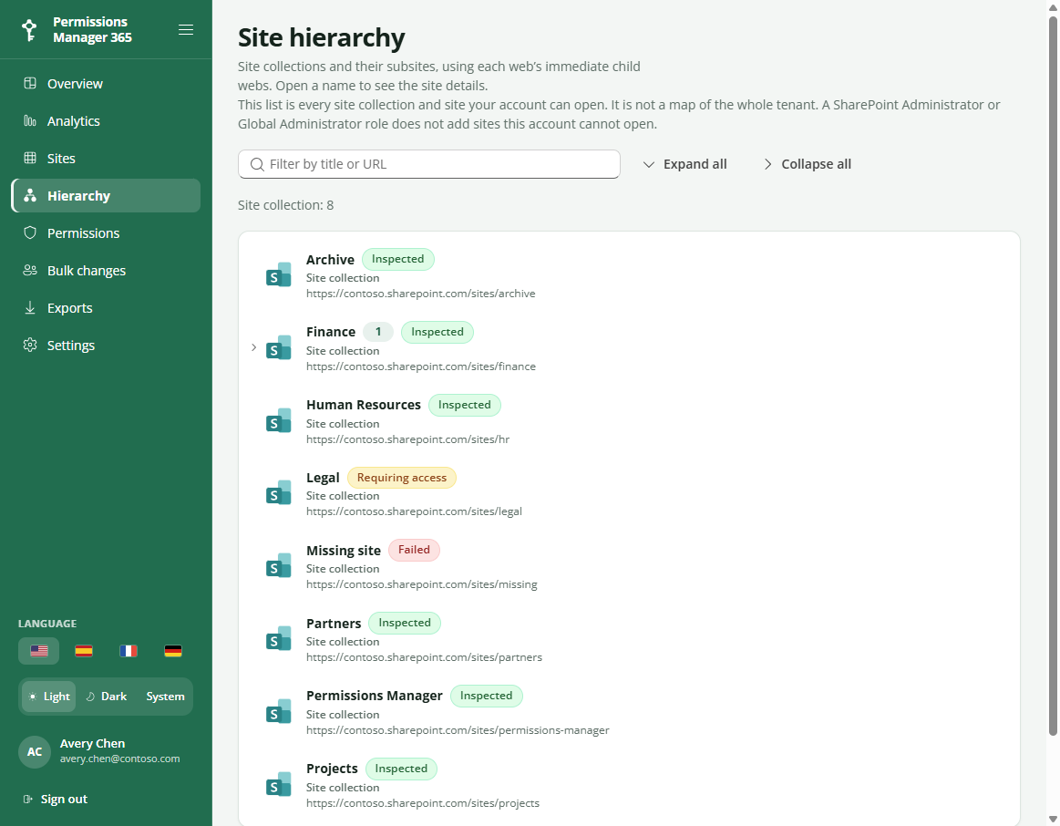This screenshot has height=826, width=1060.
Task: Click the Inspected badge next to Human Resources
Action: 465,405
